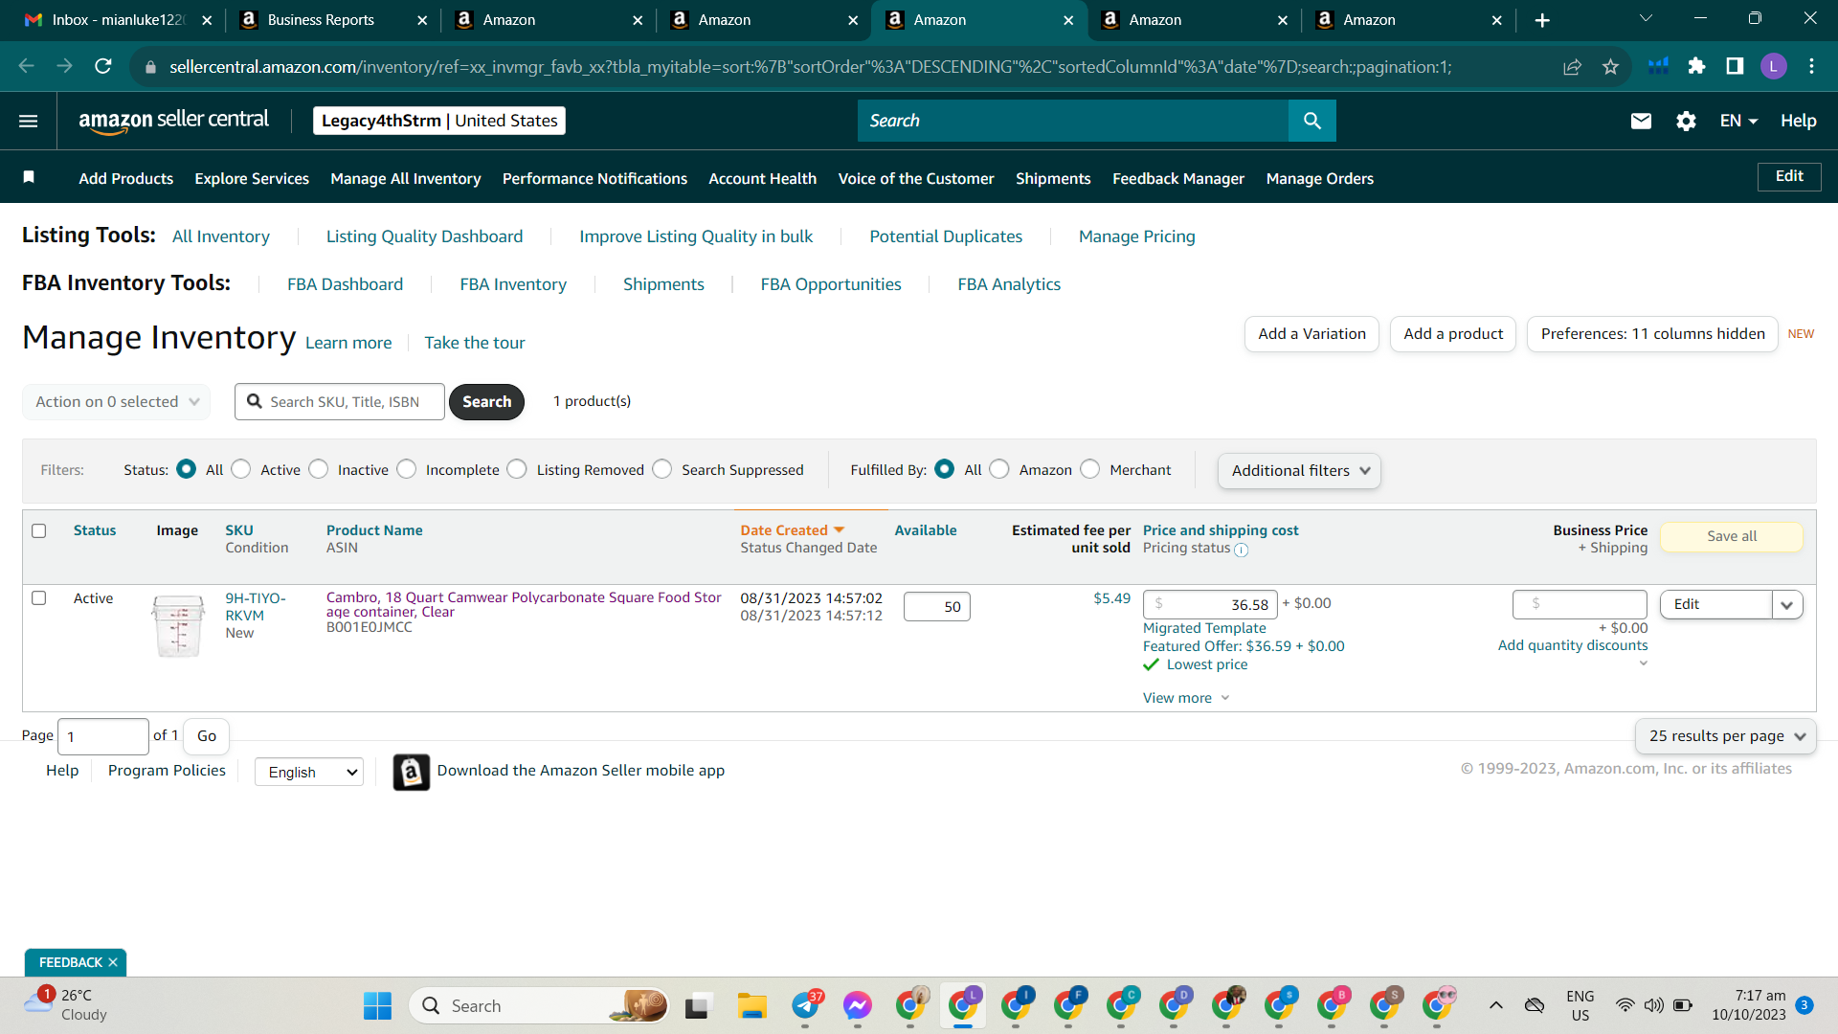
Task: Open the settings gear icon
Action: tap(1686, 121)
